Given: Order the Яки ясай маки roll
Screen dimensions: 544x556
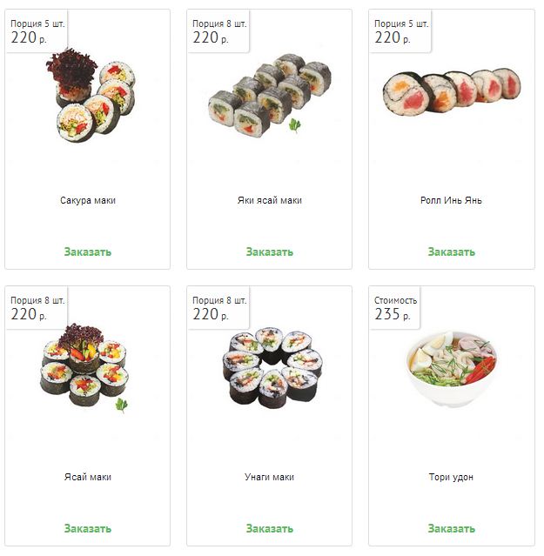Looking at the screenshot, I should (x=270, y=251).
